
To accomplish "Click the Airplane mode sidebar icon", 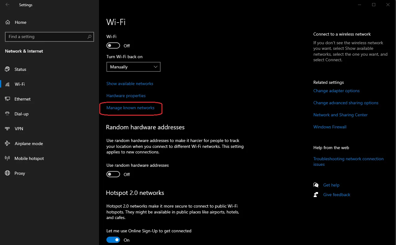I will [x=7, y=144].
